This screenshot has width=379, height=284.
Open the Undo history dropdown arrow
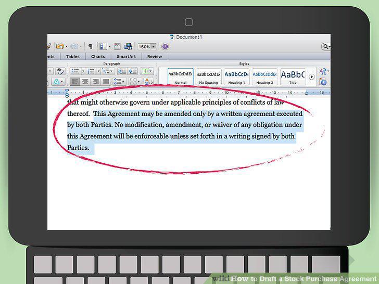pos(67,46)
